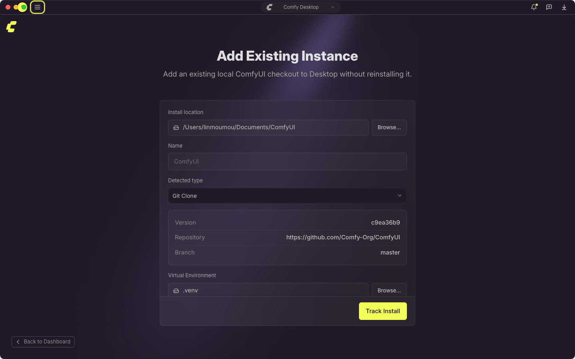Browse for the install location
Screen dimensions: 575x359
point(389,128)
